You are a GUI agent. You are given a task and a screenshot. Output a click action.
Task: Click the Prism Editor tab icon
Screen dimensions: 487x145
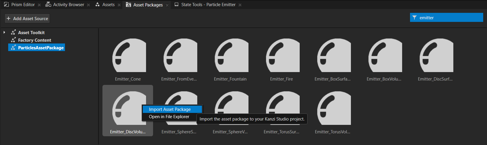(6, 5)
